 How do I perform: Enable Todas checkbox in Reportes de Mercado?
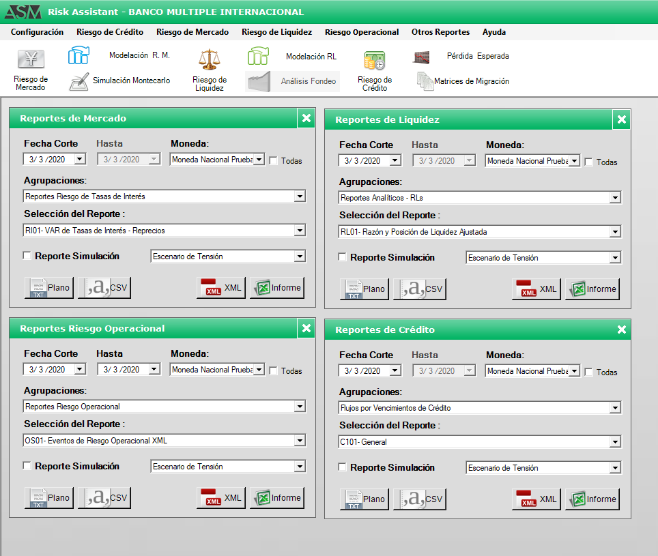(274, 161)
